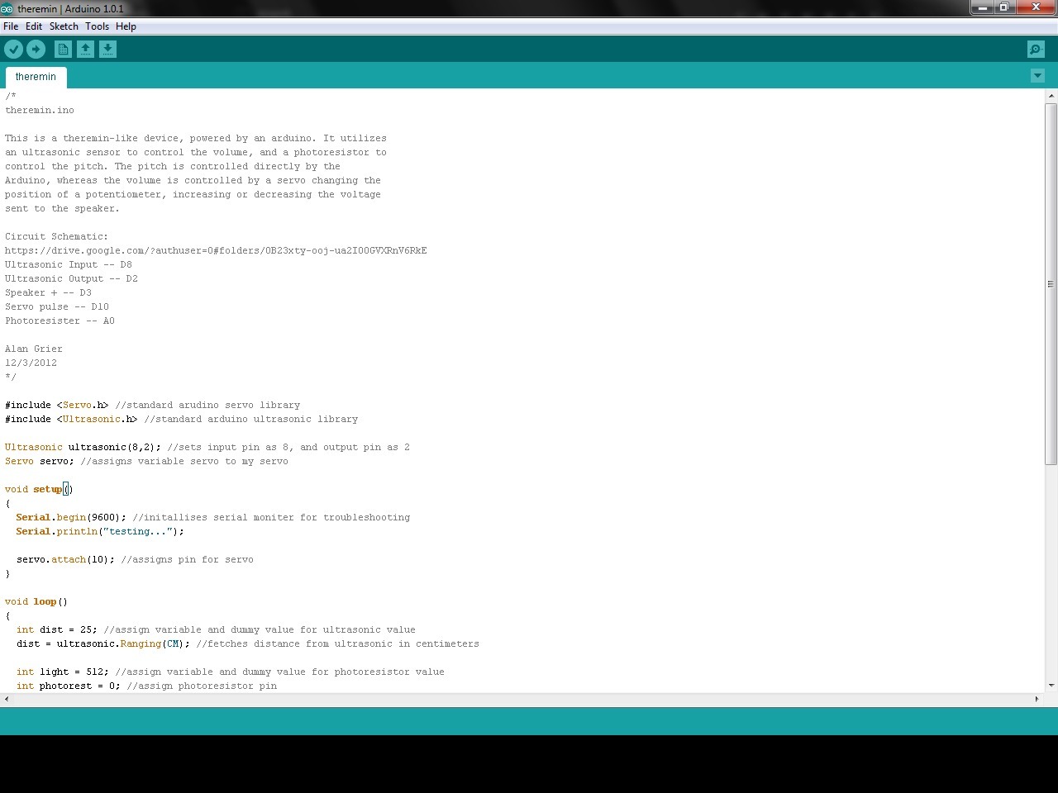Open the Edit menu
Viewport: 1058px width, 793px height.
(34, 26)
